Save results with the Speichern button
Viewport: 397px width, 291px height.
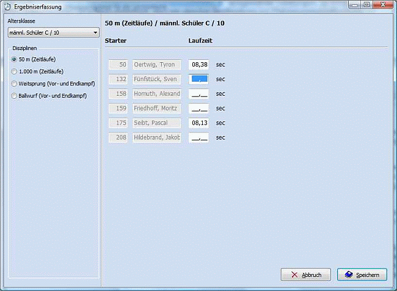click(x=362, y=275)
